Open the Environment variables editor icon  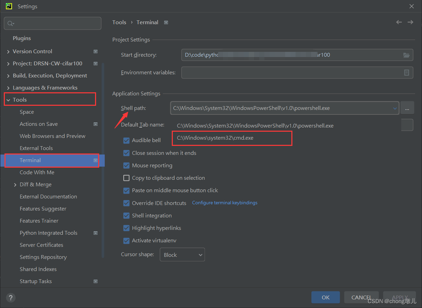coord(407,73)
